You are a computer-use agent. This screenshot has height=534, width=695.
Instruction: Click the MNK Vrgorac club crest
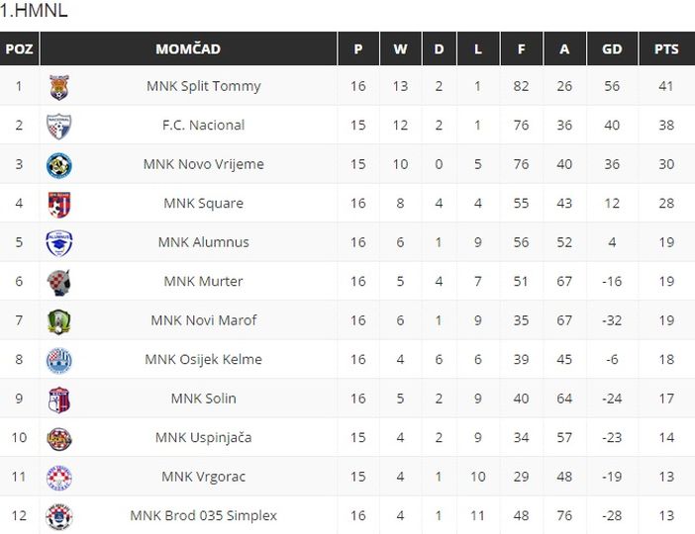click(59, 478)
